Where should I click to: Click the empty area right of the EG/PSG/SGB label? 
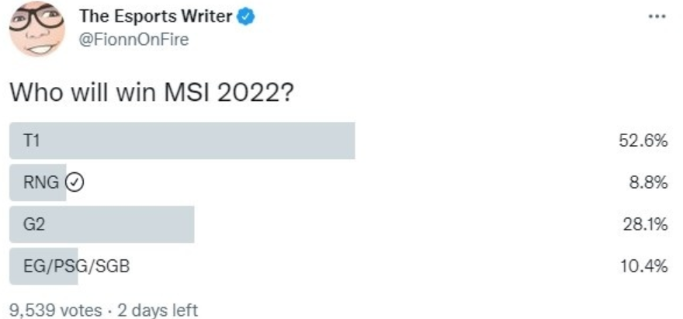tap(349, 266)
